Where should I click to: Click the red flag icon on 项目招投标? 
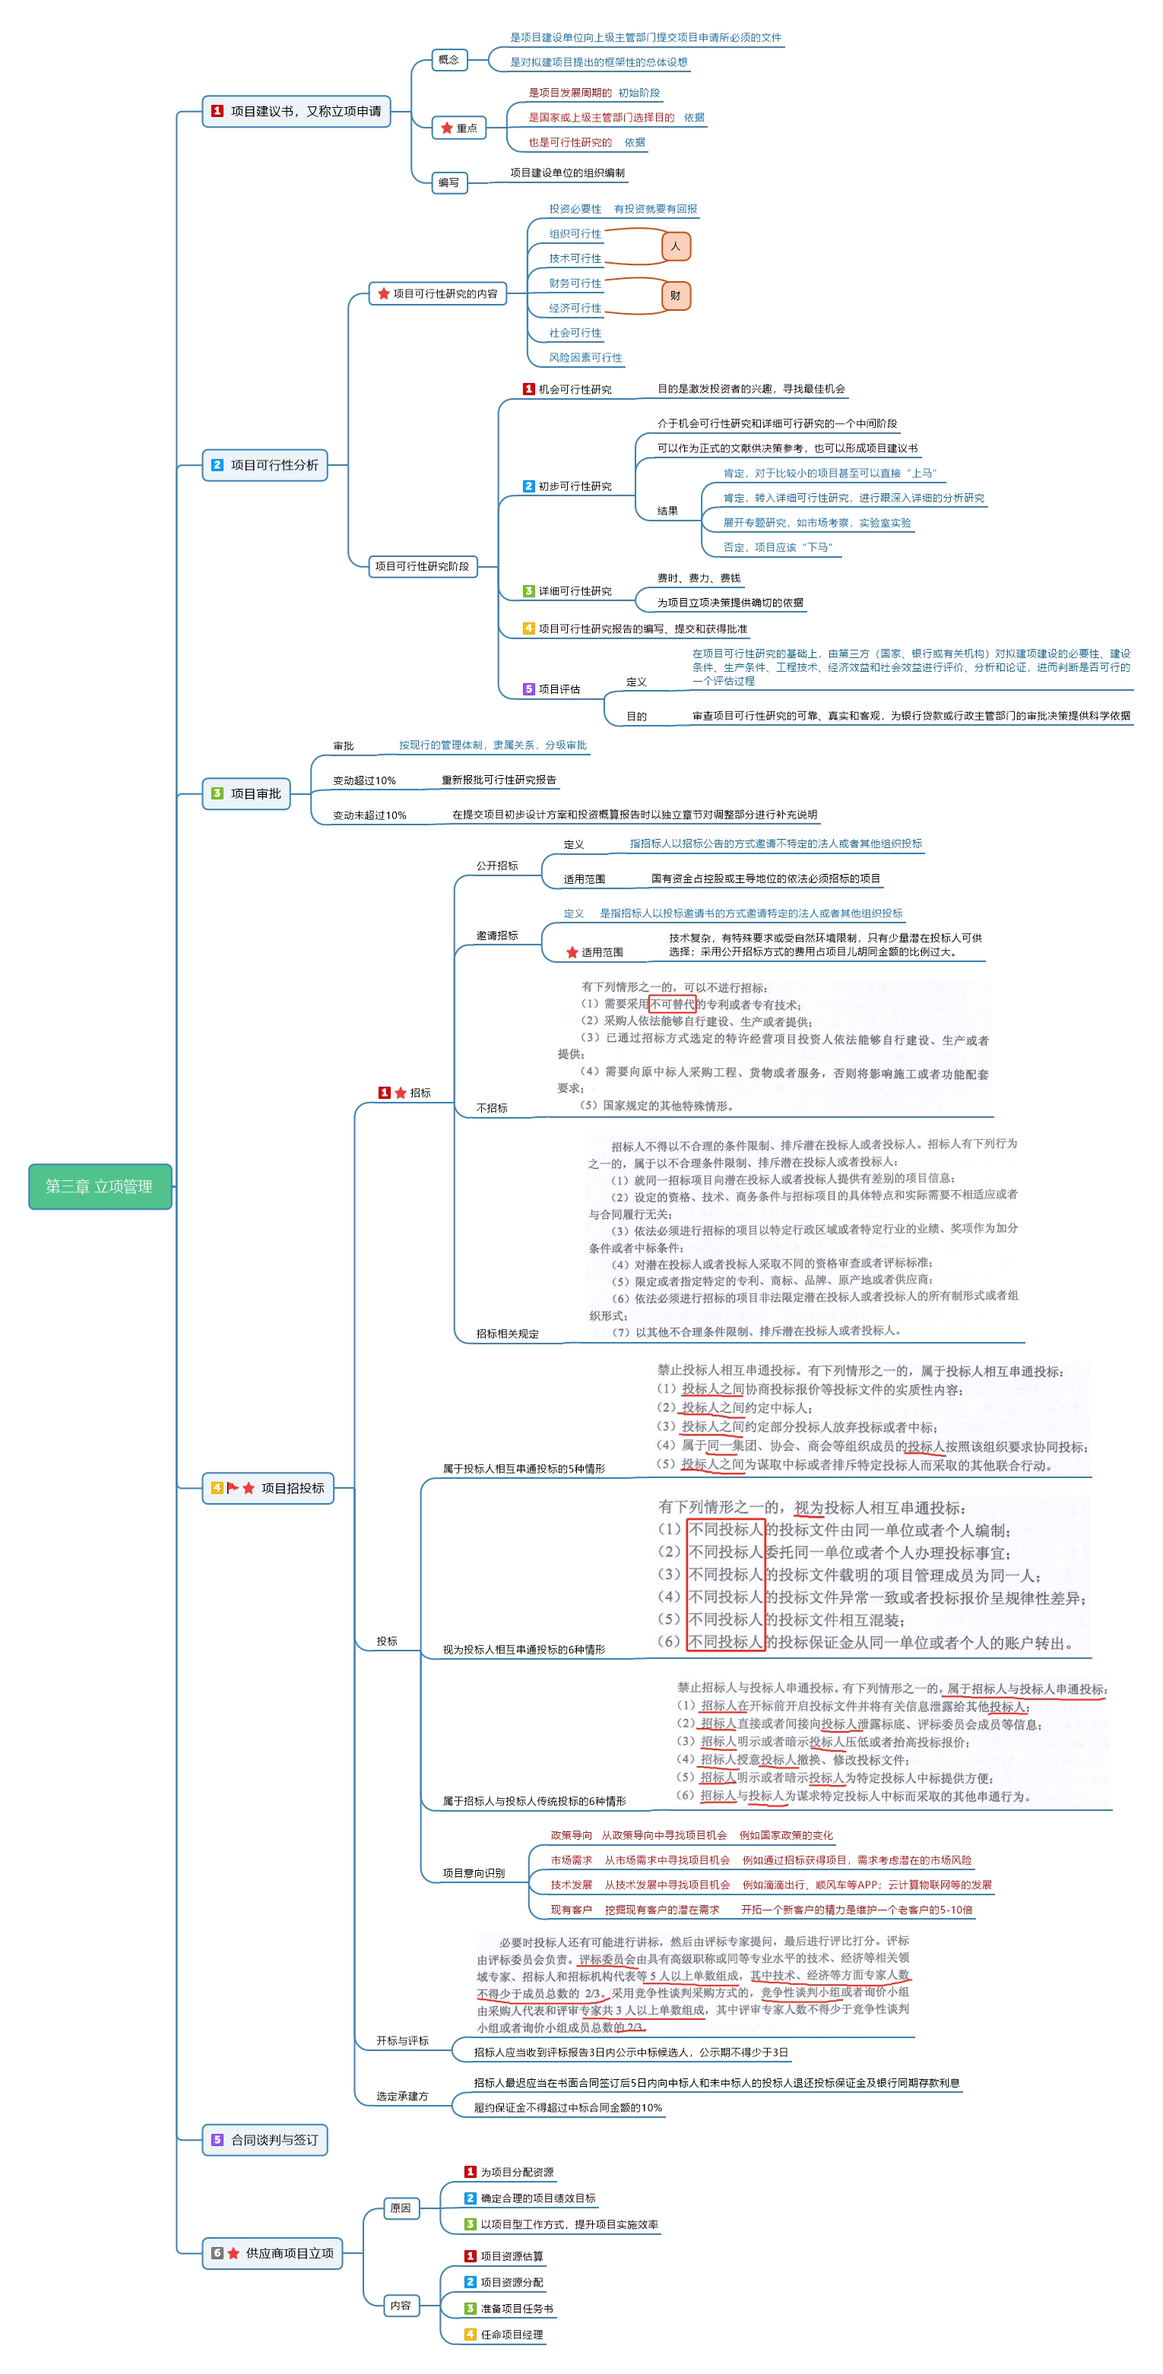pyautogui.click(x=233, y=1489)
